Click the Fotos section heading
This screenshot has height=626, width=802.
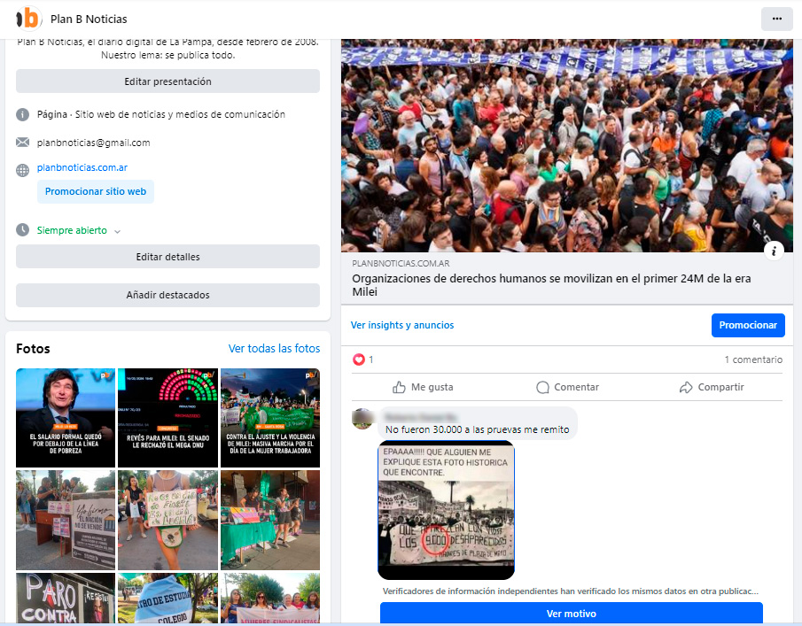(x=34, y=349)
